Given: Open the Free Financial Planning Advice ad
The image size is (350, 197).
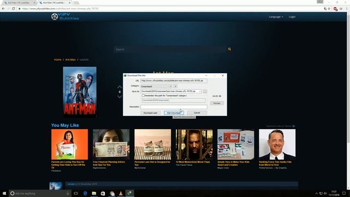Looking at the screenshot, I should 111,144.
